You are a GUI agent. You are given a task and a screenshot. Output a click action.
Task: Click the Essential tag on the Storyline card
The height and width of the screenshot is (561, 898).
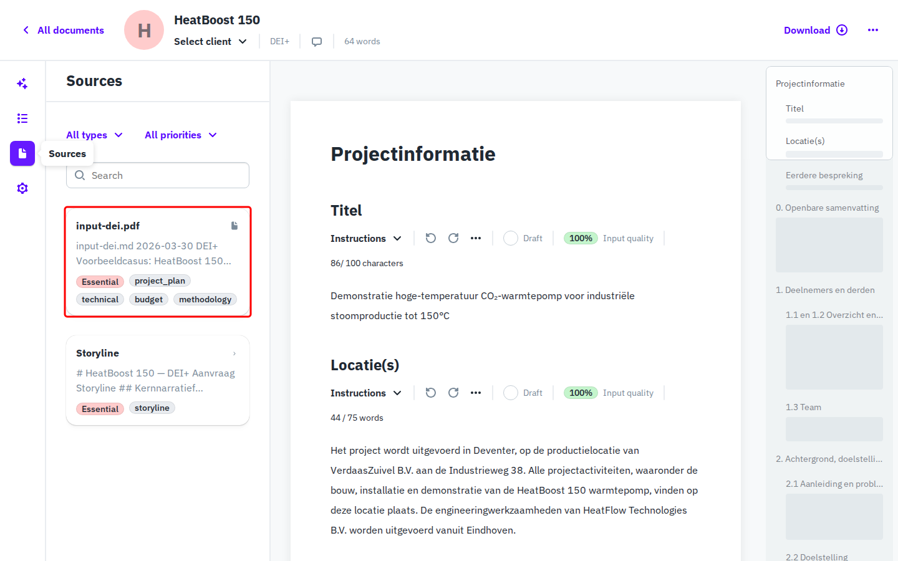coord(100,409)
